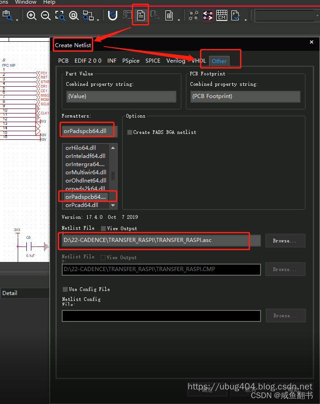320x404 pixels.
Task: Click the Zoom Out magnifier icon
Action: point(45,16)
